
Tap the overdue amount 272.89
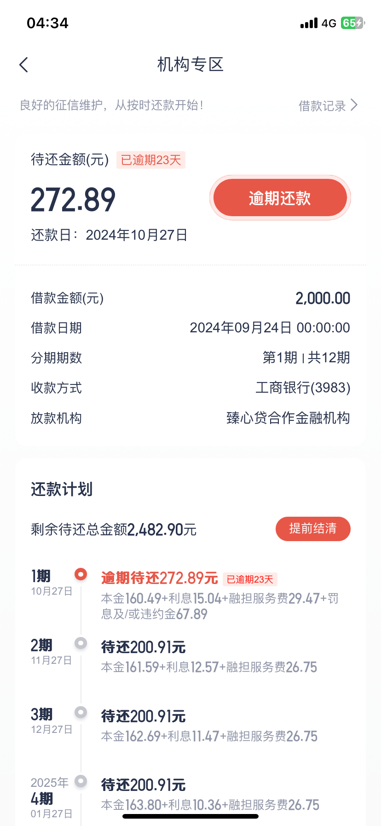coord(73,200)
